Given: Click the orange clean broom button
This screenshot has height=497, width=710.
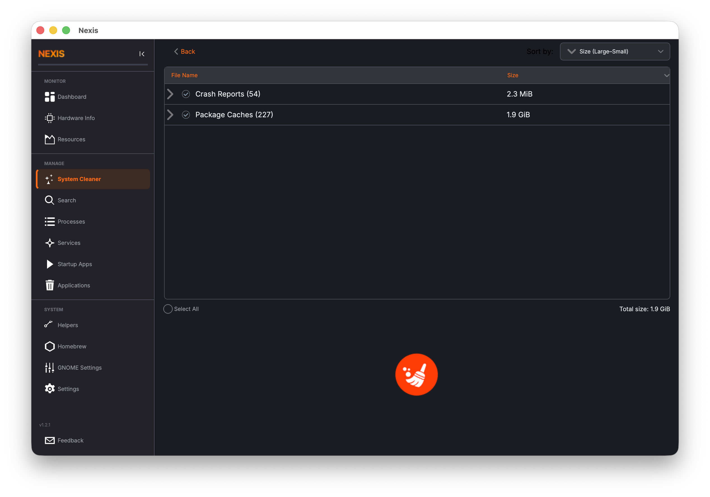Looking at the screenshot, I should [x=416, y=374].
